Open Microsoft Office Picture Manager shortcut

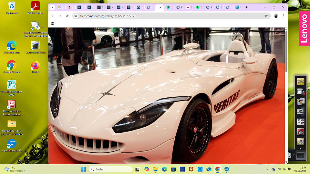(12, 108)
